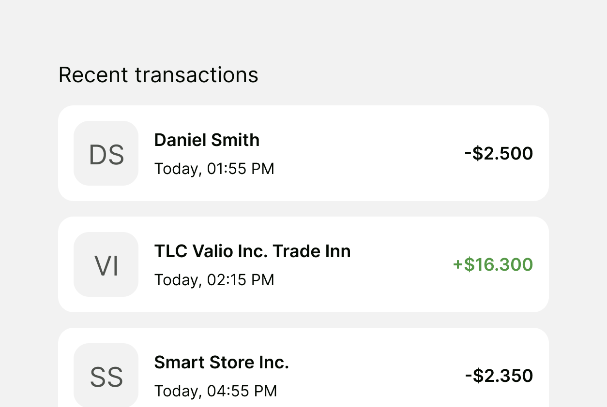Viewport: 607px width, 407px height.
Task: Click the Recent transactions heading
Action: [x=158, y=75]
